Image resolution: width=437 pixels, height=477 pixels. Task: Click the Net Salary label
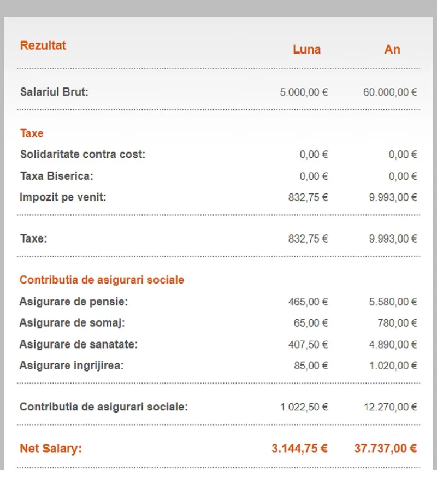click(x=51, y=449)
